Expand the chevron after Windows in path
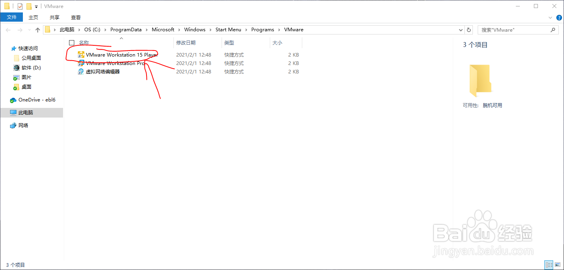Screen dimensions: 564x270 (210, 30)
